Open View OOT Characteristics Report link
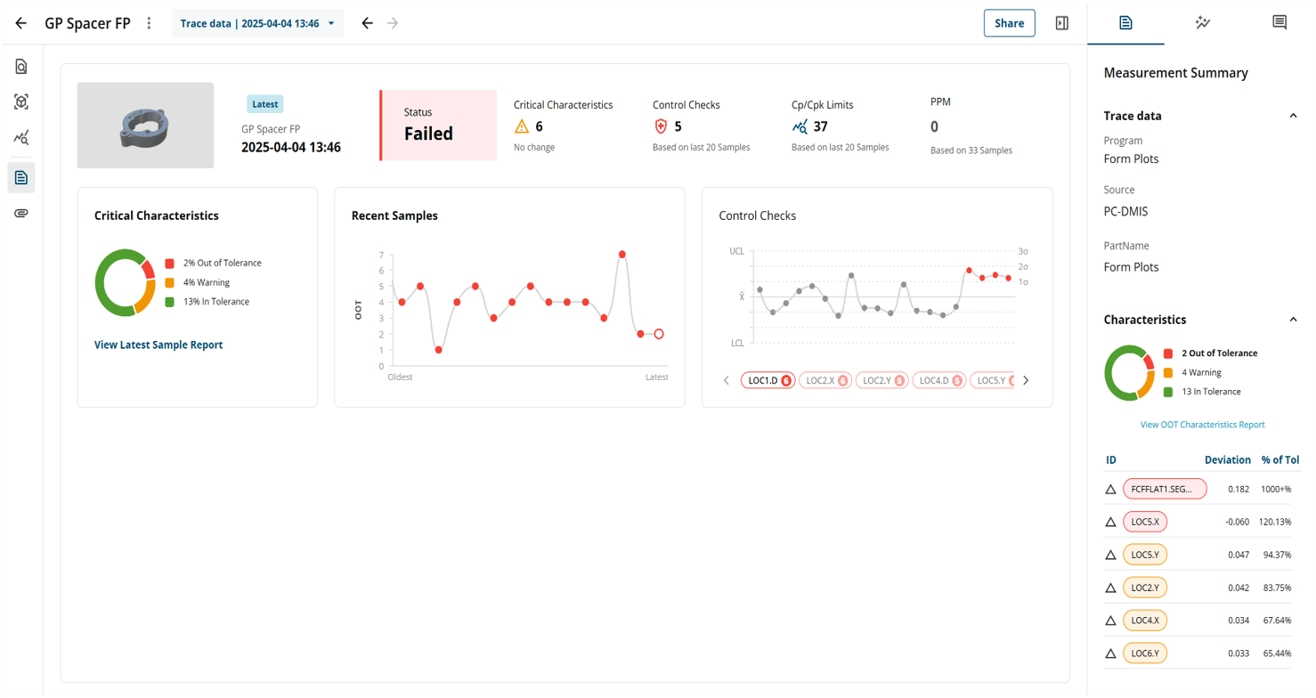1316x698 pixels. coord(1202,425)
